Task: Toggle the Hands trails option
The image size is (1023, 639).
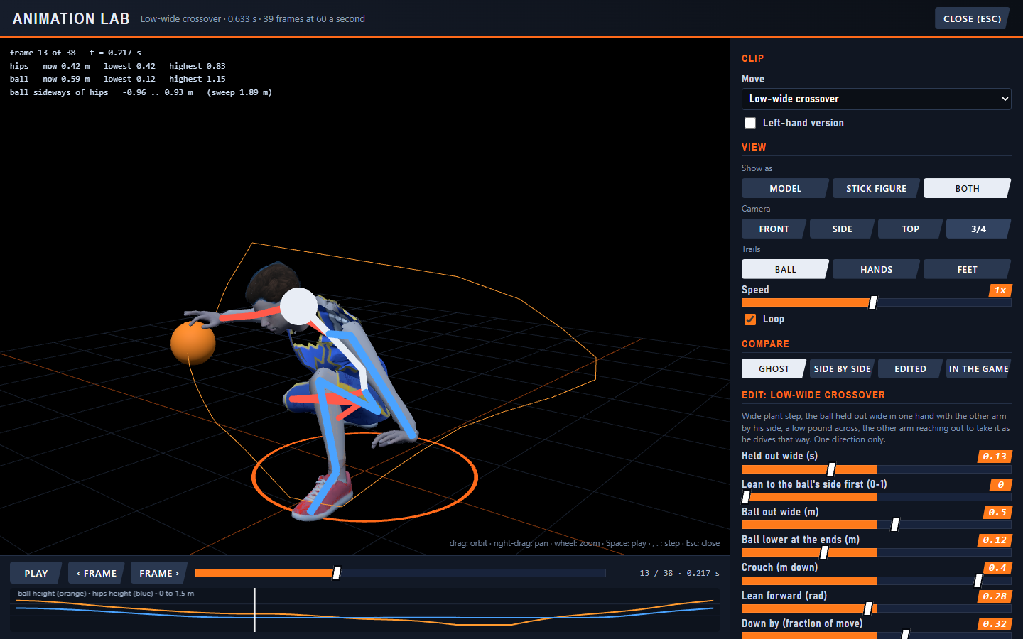Action: (x=876, y=269)
